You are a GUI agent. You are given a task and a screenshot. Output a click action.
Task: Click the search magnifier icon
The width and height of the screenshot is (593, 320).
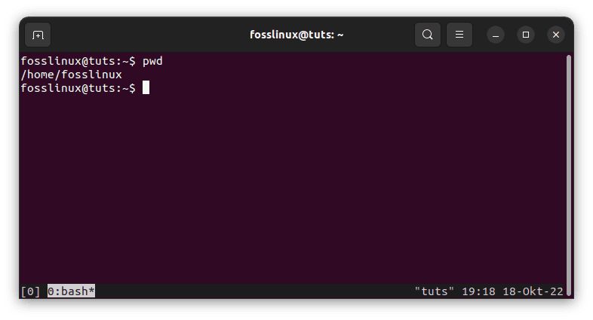(428, 35)
